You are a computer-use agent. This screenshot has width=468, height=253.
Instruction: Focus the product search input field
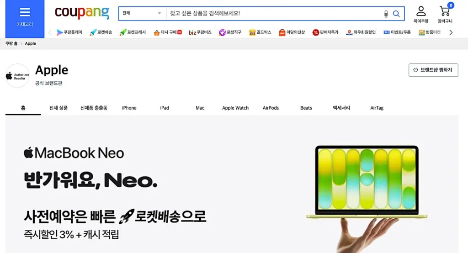click(275, 13)
